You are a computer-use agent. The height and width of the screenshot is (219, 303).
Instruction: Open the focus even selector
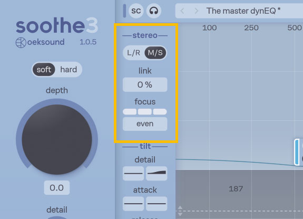145,124
